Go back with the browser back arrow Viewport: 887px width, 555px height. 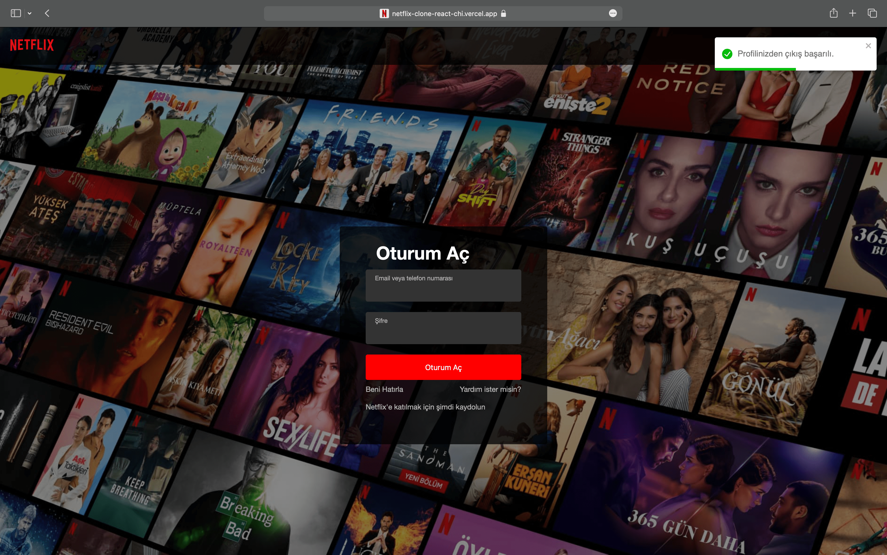[x=47, y=13]
